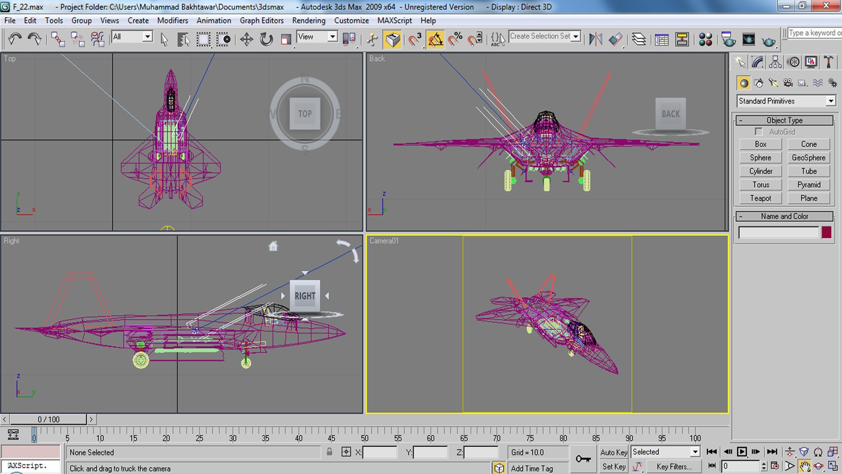Toggle the Selection Lock padlock

(x=329, y=452)
